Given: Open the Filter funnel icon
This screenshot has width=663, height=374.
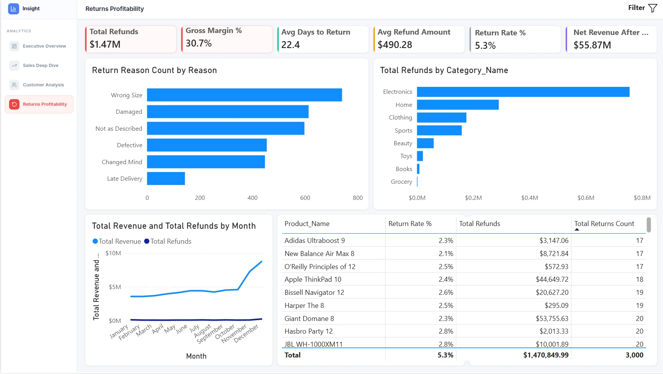Looking at the screenshot, I should pos(653,8).
